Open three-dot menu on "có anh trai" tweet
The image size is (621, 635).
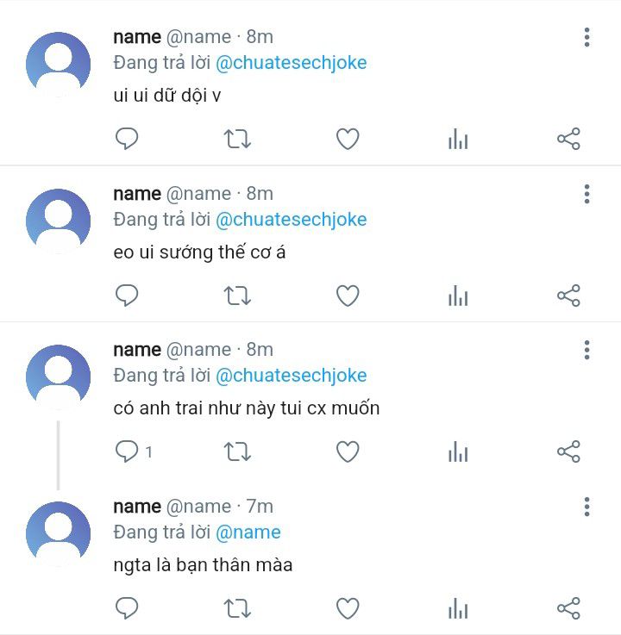586,350
